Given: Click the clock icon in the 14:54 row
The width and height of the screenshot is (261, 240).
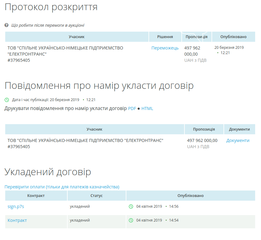Looking at the screenshot, I should [131, 220].
